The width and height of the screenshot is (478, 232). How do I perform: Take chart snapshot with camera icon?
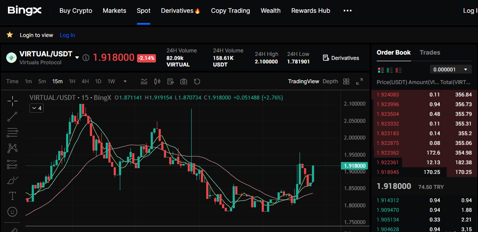(184, 81)
